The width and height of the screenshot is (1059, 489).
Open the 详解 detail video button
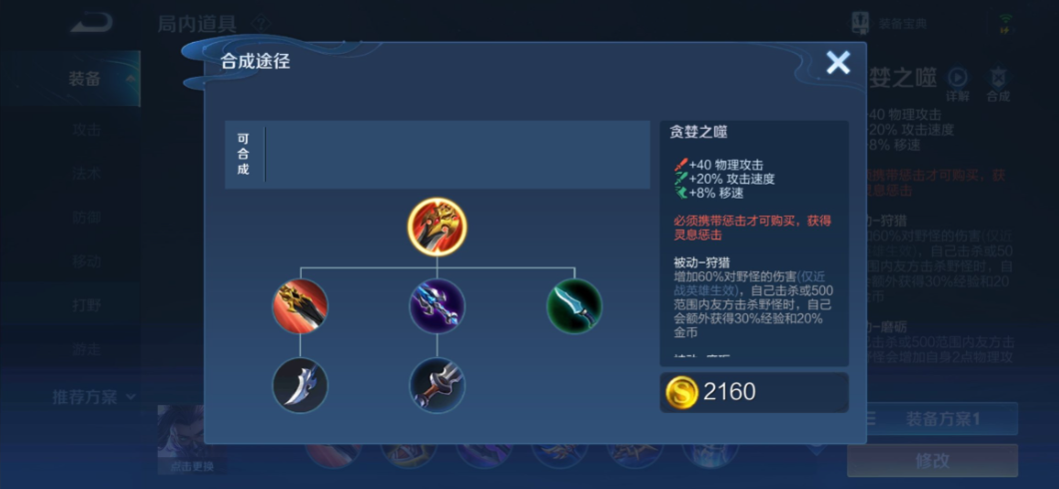click(x=958, y=84)
